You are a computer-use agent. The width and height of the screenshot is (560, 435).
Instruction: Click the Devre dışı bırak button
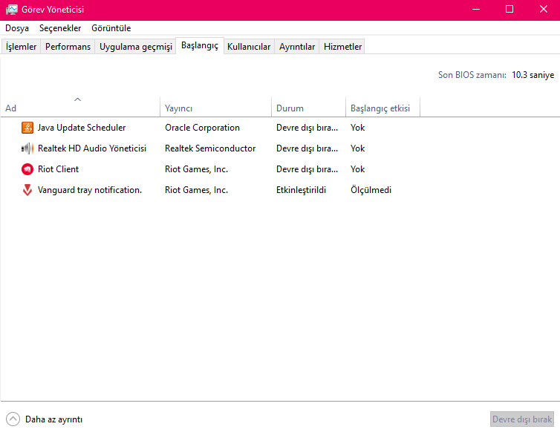522,419
